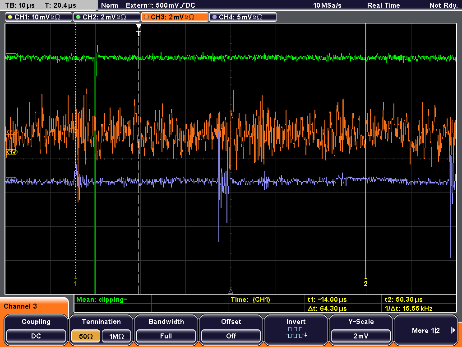Select 1MΩ termination

point(116,336)
